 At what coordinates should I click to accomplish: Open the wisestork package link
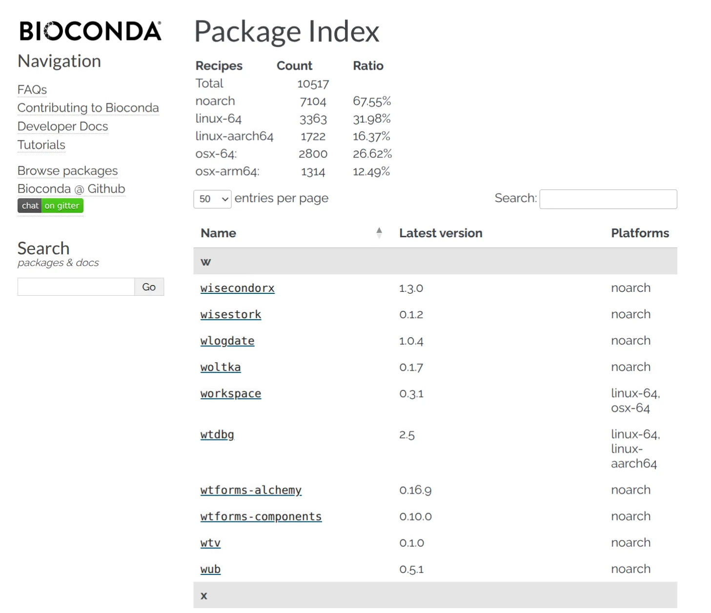pyautogui.click(x=231, y=314)
